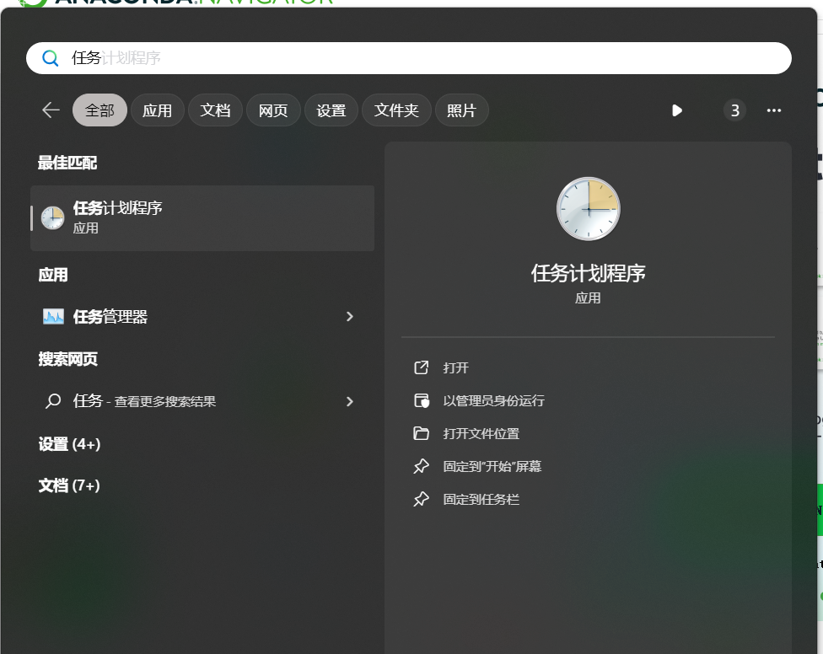Expand the 文档 (7+) results section
Image resolution: width=823 pixels, height=654 pixels.
pyautogui.click(x=69, y=485)
